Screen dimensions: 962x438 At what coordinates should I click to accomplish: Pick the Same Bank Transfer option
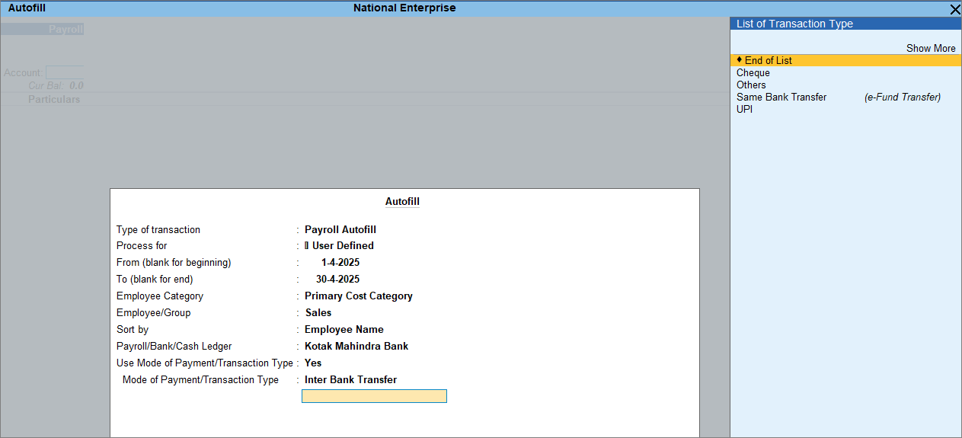(x=781, y=98)
